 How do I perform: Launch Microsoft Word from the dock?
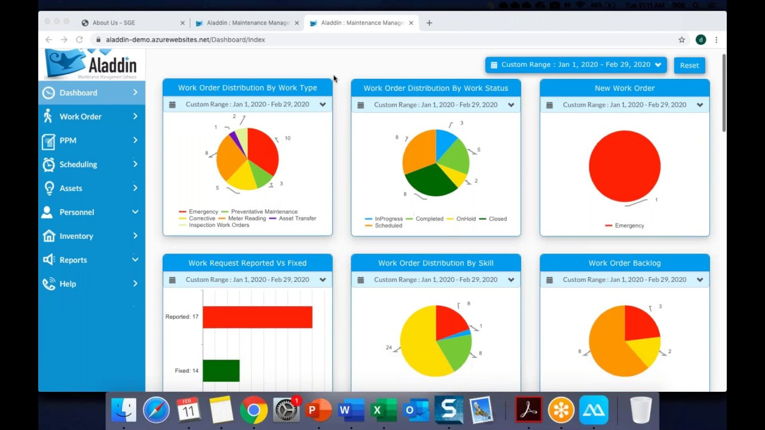point(351,410)
